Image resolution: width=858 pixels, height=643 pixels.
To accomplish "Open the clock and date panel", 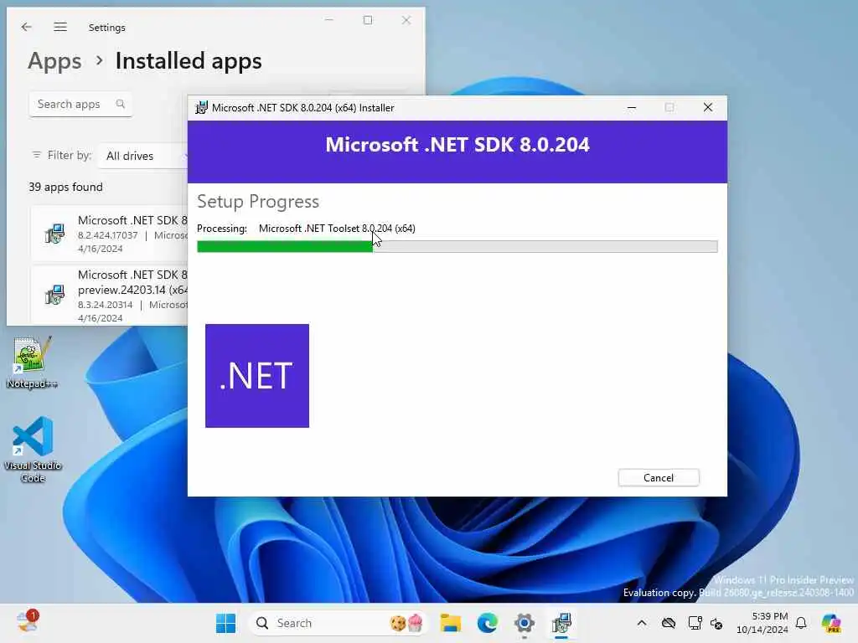I will [762, 623].
